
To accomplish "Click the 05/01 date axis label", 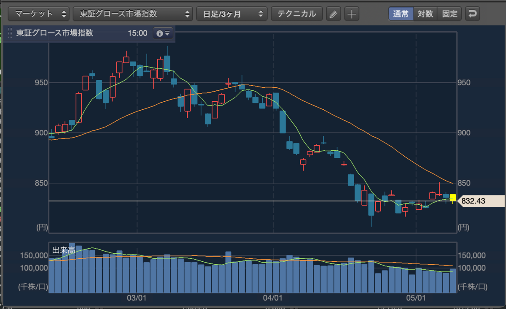I will pos(416,298).
